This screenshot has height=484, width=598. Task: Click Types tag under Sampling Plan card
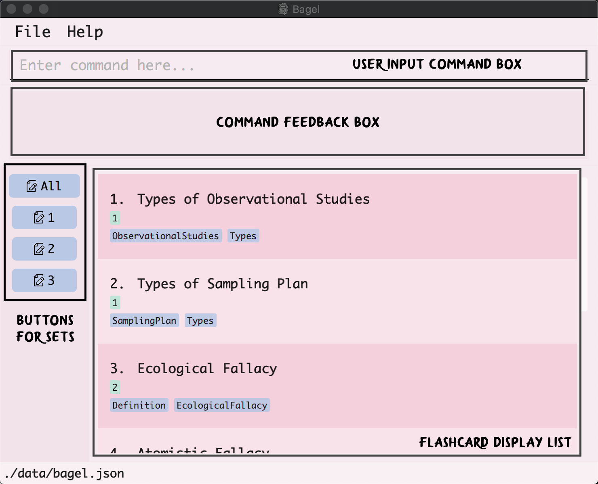coord(200,321)
